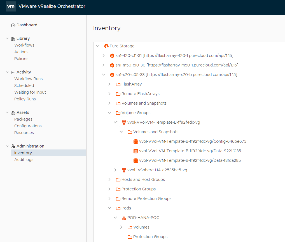
Task: Click the sn1-420-c11-31 array icon
Action: pyautogui.click(x=112, y=56)
